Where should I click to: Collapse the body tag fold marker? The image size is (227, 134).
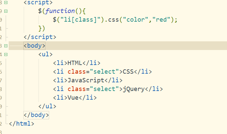pos(6,46)
